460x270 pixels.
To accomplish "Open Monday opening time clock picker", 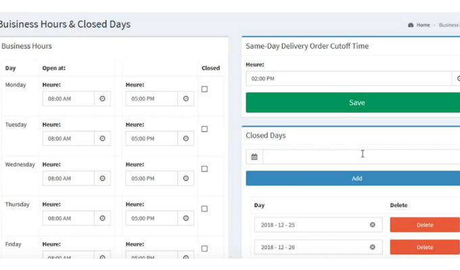I will point(102,99).
